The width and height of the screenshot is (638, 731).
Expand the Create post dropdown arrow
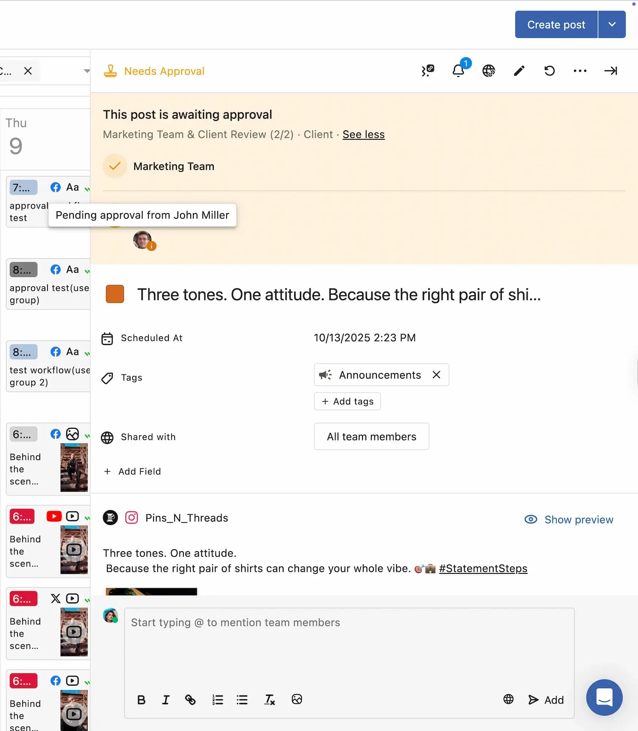pyautogui.click(x=612, y=24)
